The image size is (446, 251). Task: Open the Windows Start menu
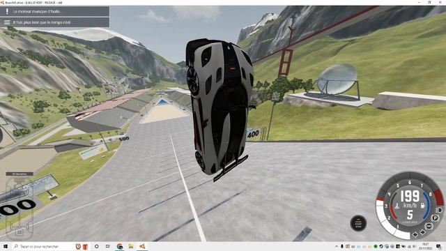pos(6,246)
